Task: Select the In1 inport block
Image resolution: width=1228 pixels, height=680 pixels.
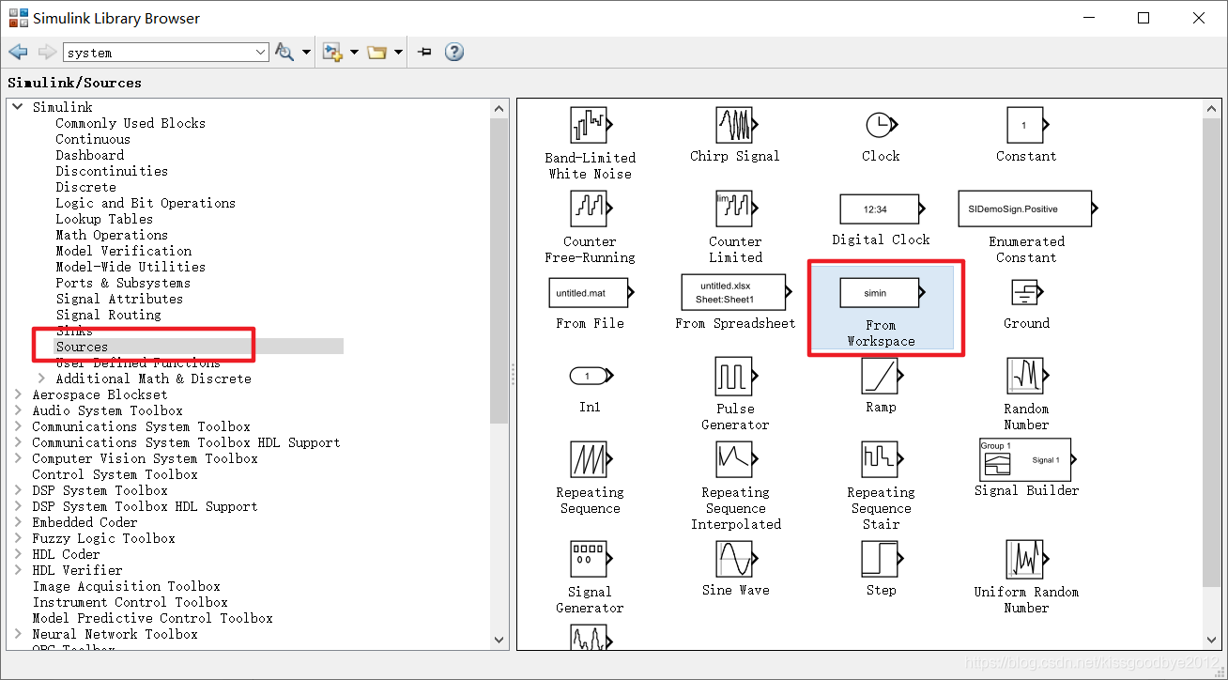Action: tap(590, 376)
